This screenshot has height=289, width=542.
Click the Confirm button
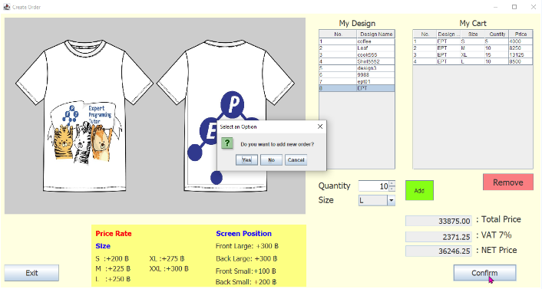point(484,273)
